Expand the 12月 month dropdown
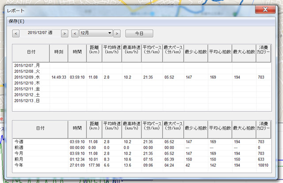Viewport: 283px width, 183px height. 96,33
